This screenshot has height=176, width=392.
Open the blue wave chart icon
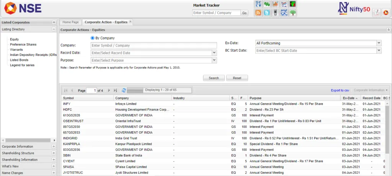[284, 13]
